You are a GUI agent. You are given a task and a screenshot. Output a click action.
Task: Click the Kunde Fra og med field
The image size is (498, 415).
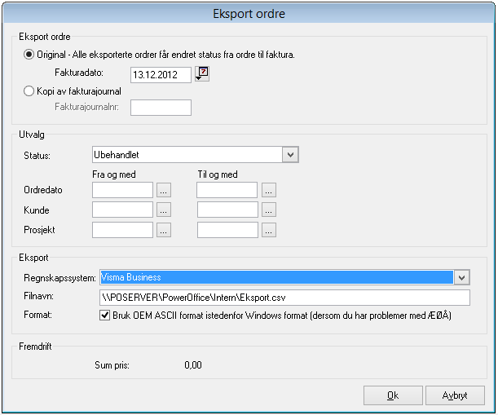(122, 210)
